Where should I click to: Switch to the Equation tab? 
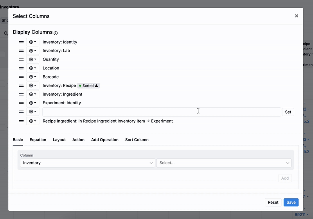tap(38, 140)
